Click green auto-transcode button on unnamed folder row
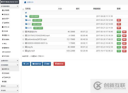Image resolution: width=128 pixels, height=93 pixels. pos(34,16)
